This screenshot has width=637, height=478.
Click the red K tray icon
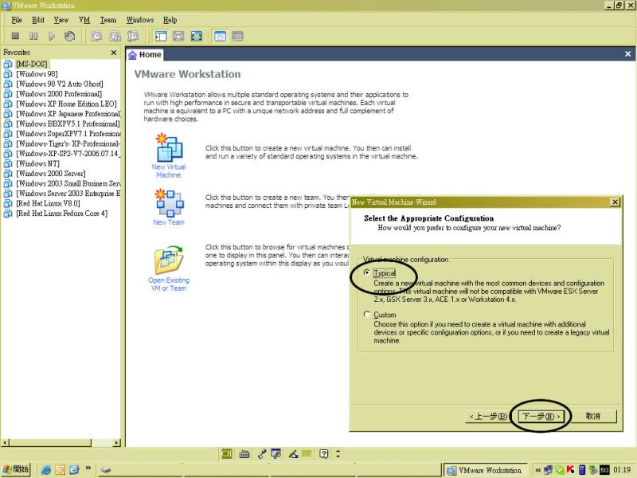[570, 470]
